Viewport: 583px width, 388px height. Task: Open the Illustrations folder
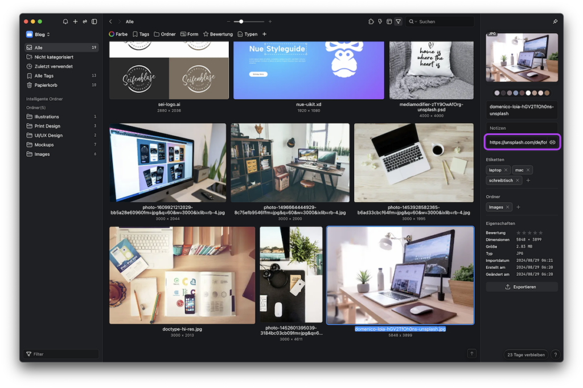pyautogui.click(x=61, y=116)
